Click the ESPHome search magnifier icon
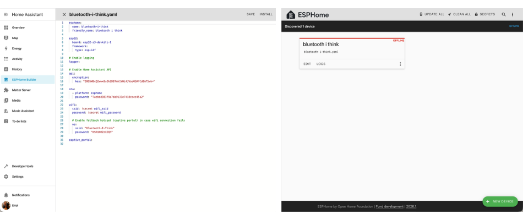The height and width of the screenshot is (220, 523). pyautogui.click(x=504, y=14)
